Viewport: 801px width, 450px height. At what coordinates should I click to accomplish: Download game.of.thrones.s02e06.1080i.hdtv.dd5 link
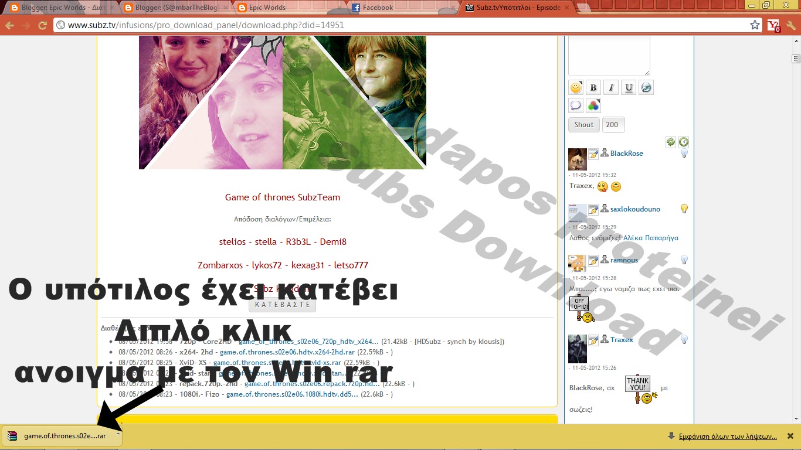[x=292, y=394]
